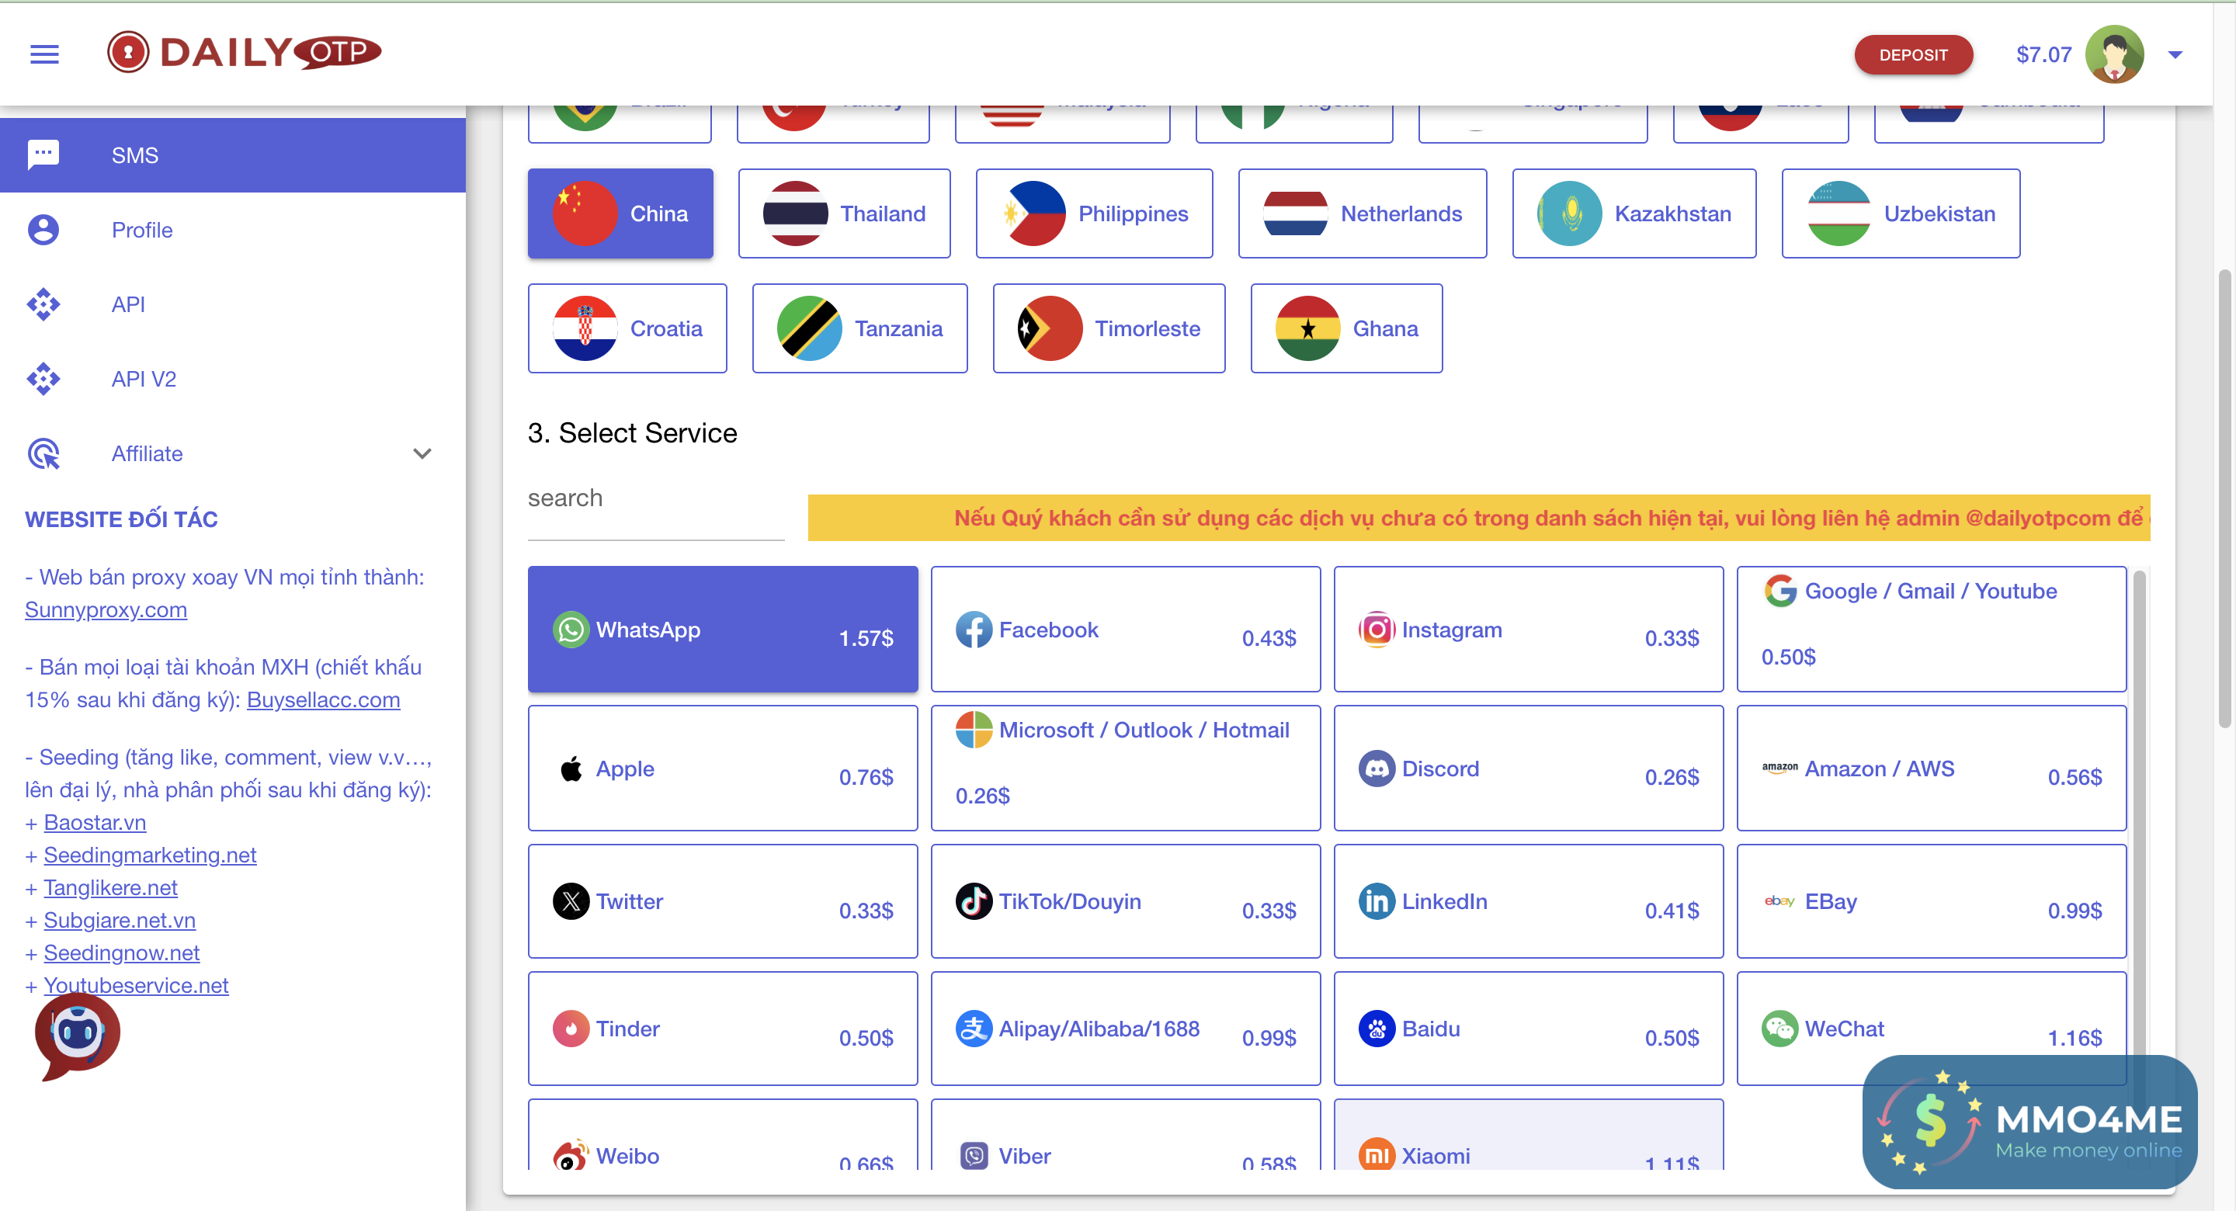Open the Sunnyproxy.com link

pyautogui.click(x=106, y=609)
